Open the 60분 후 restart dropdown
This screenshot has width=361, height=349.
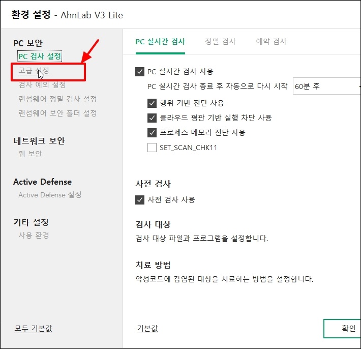coord(327,86)
